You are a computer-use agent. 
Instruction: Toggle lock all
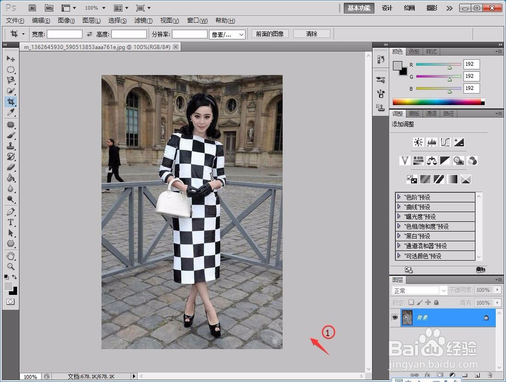[x=436, y=302]
